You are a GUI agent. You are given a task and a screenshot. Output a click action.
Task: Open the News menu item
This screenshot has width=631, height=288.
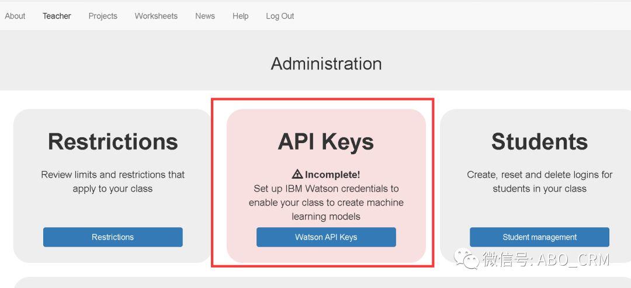point(205,16)
